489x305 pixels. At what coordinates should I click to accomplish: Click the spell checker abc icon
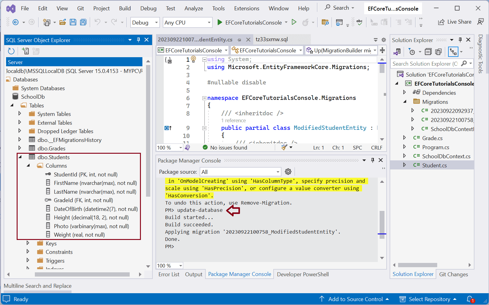point(359,22)
